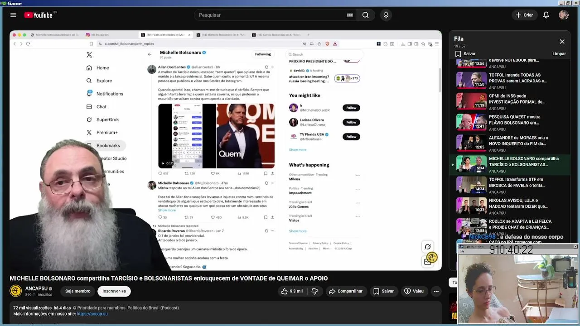Open options dots on Allan Dos Santos tweet

(272, 67)
